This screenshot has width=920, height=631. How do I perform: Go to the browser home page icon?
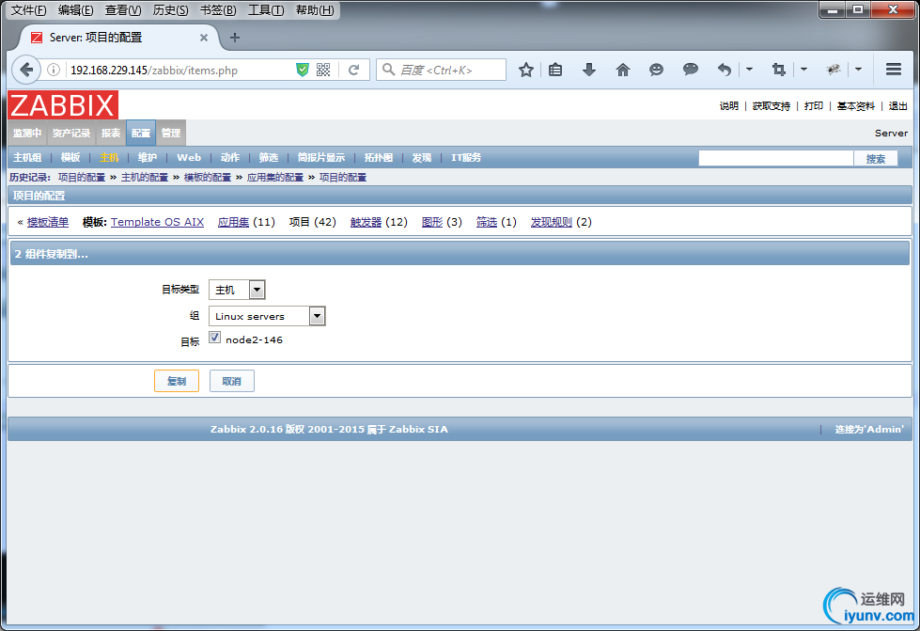tap(622, 70)
